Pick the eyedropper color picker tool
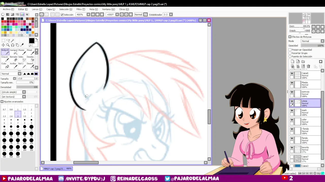 coord(22,45)
